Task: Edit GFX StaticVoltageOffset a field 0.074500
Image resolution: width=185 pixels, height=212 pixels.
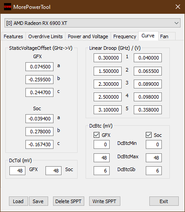Action: (x=39, y=67)
